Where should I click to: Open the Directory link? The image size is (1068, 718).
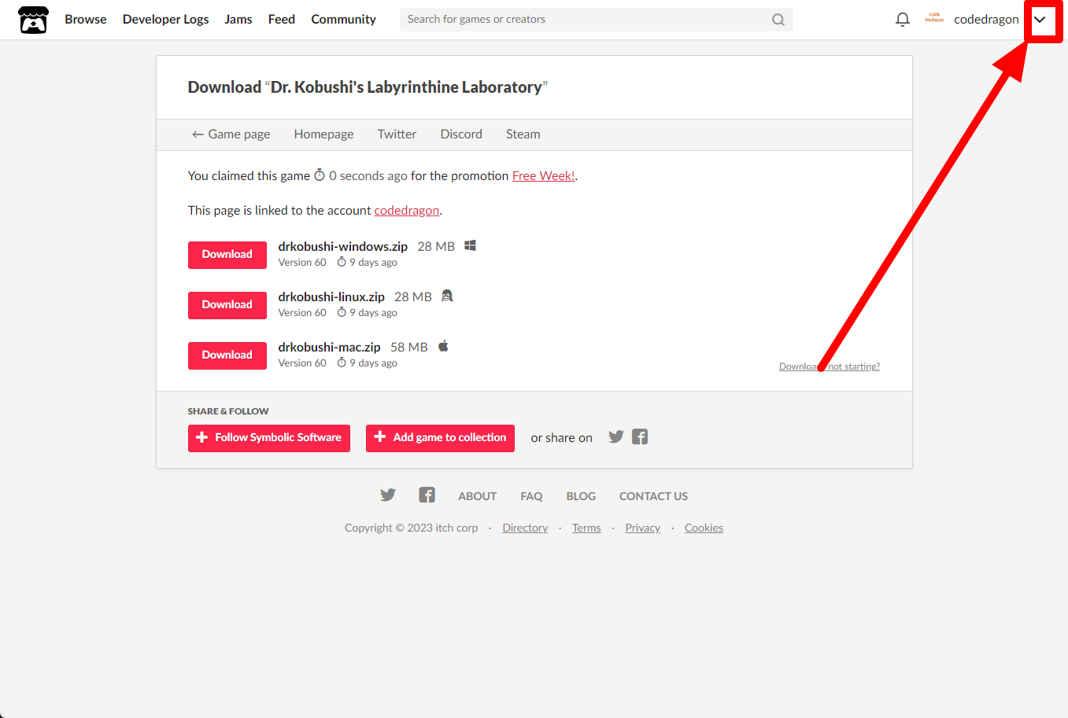525,528
